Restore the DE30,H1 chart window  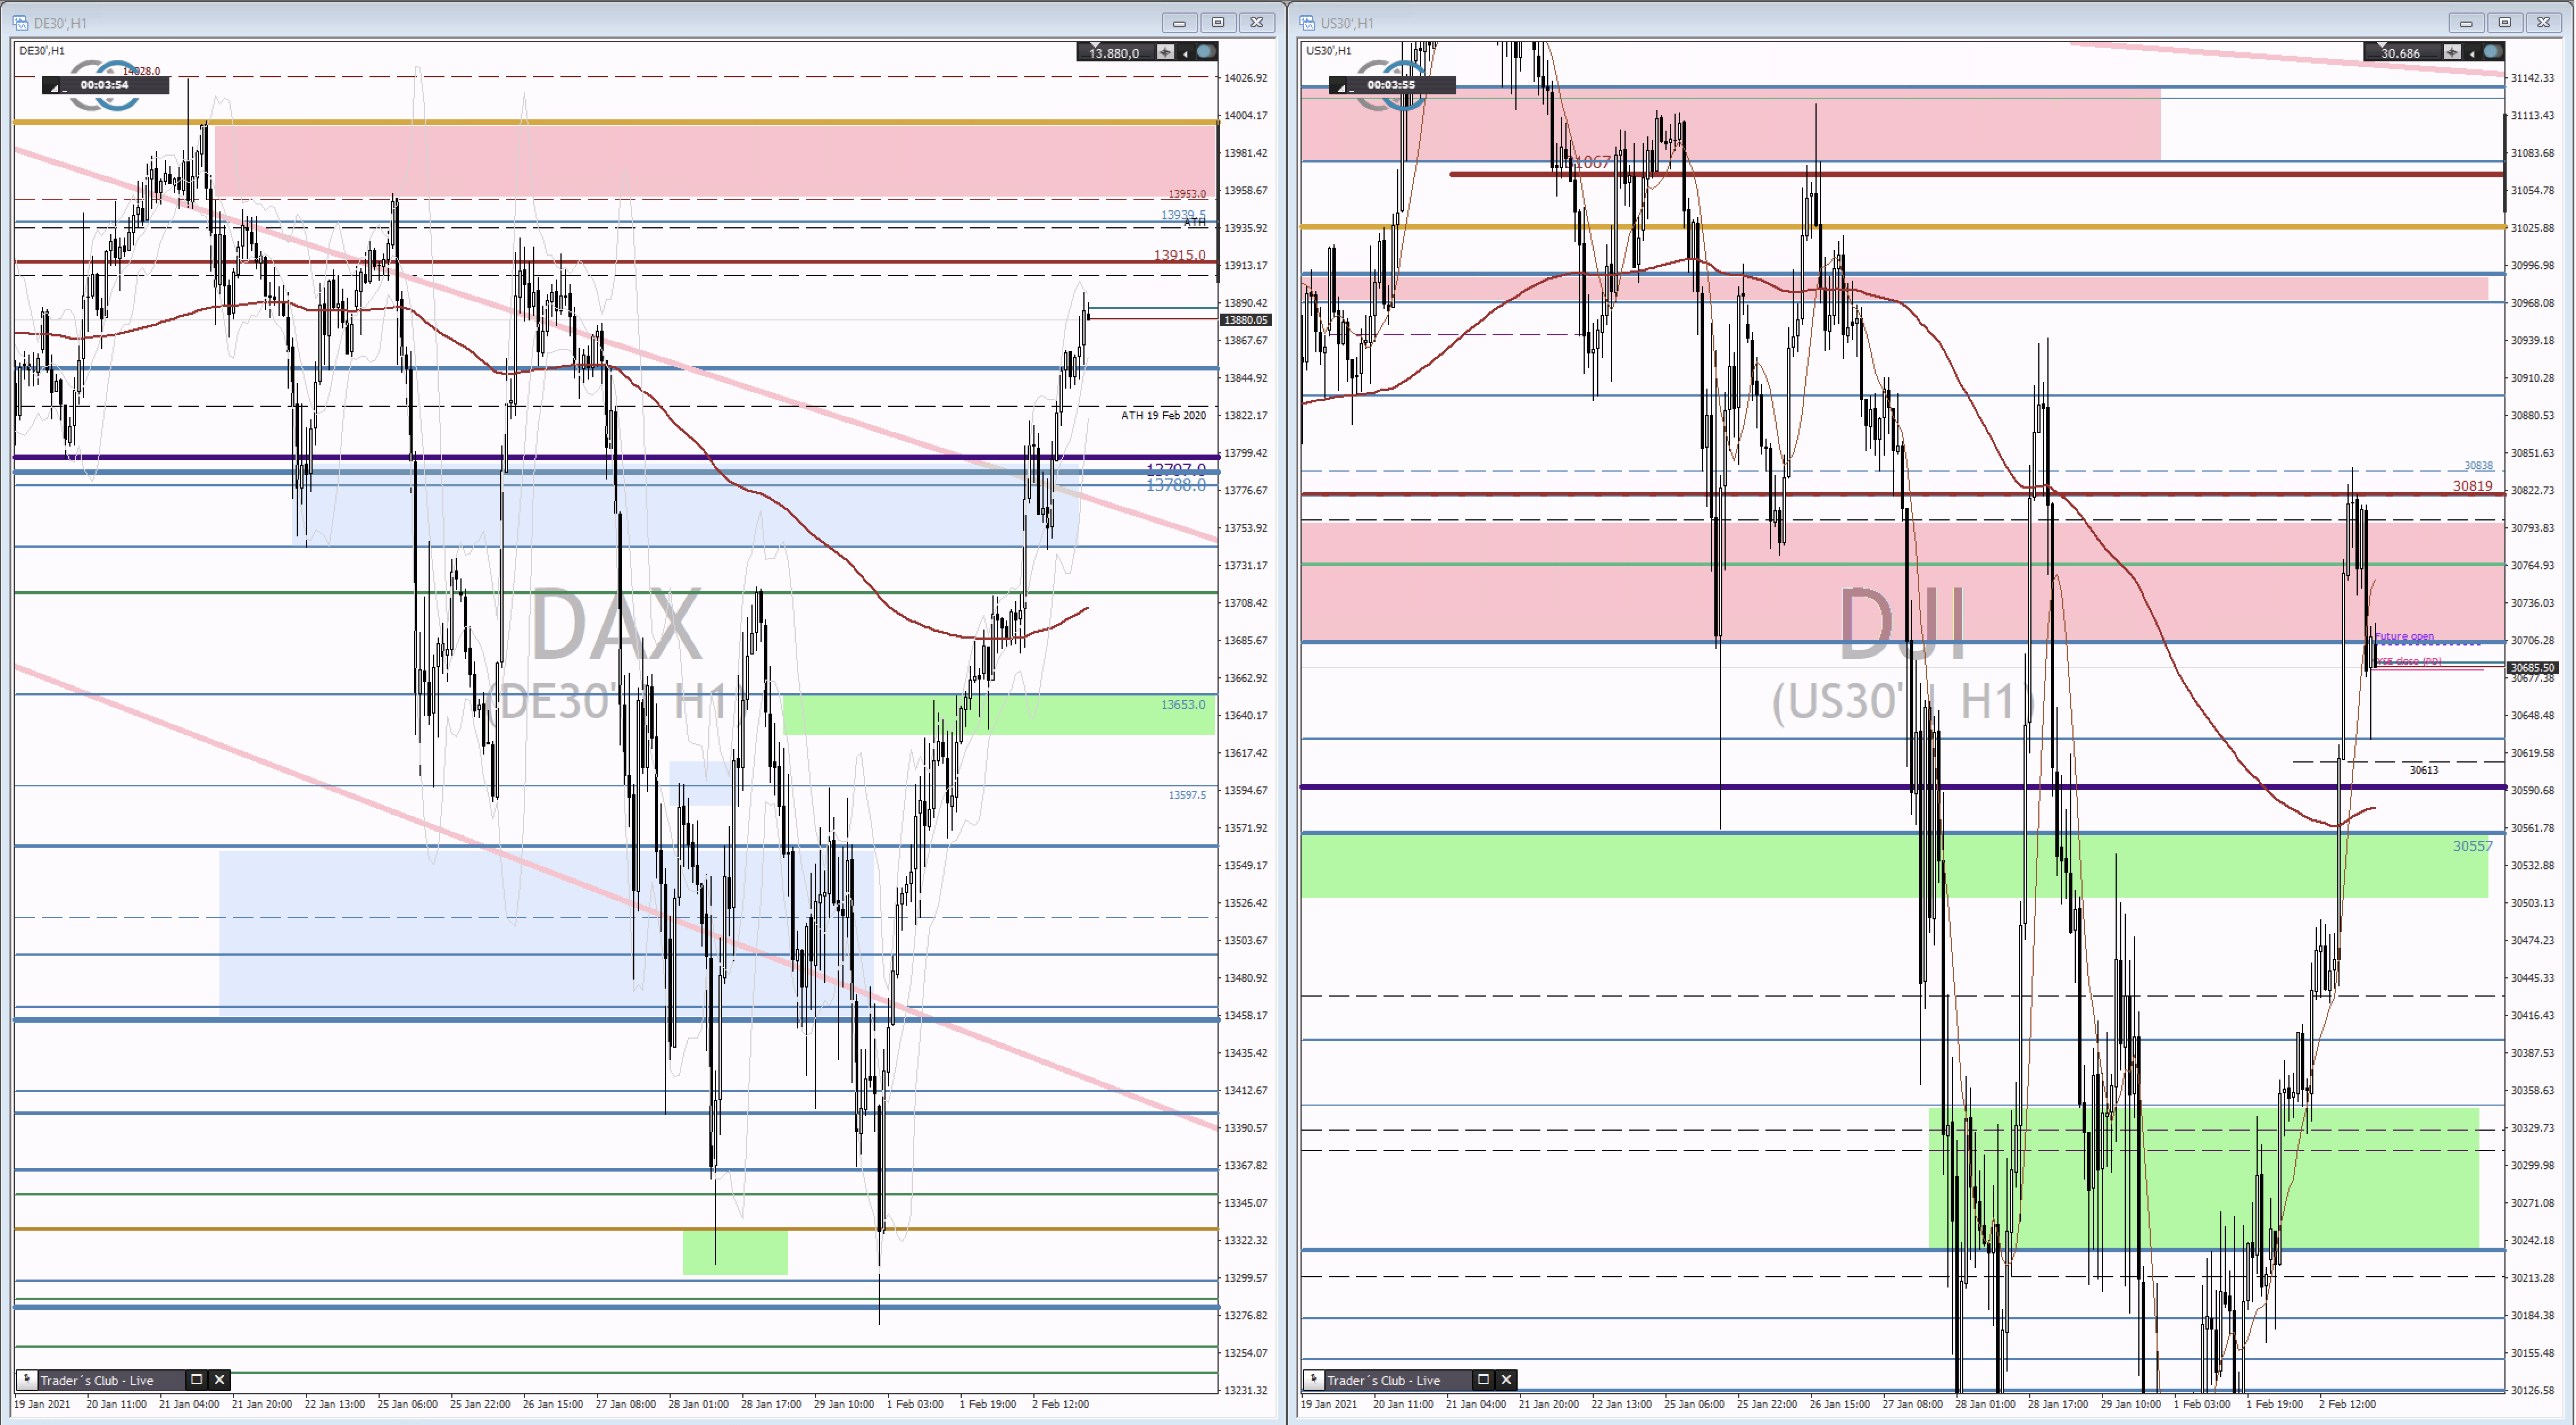(1218, 22)
